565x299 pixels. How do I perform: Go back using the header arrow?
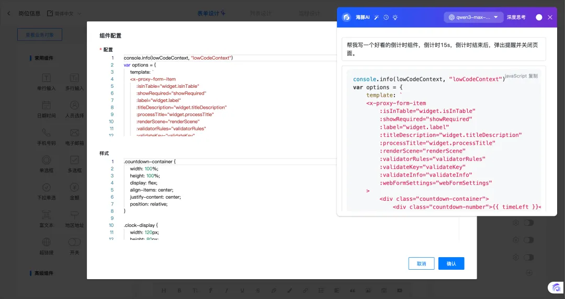[9, 13]
